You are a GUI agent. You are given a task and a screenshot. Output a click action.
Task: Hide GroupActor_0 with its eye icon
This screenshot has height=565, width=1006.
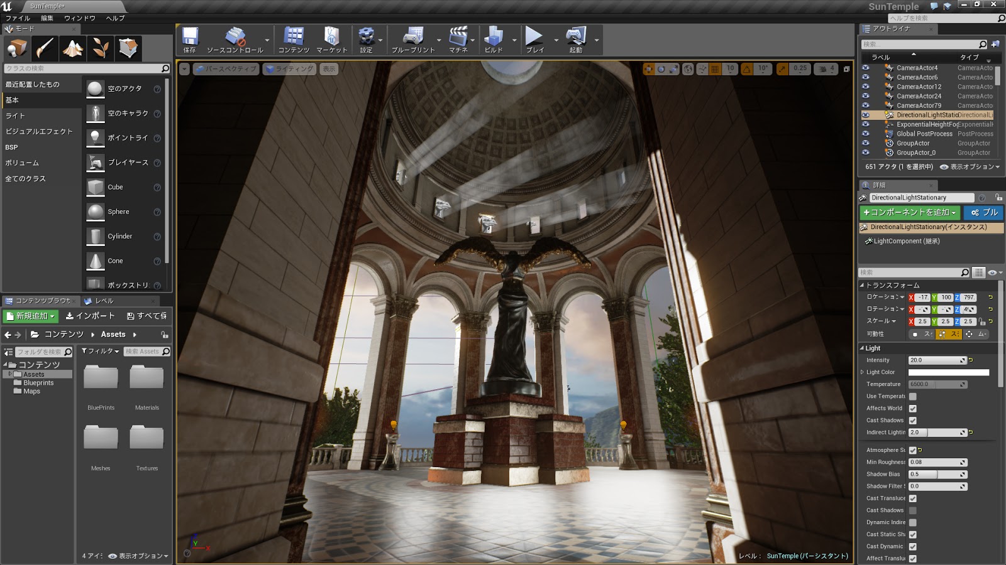(866, 153)
